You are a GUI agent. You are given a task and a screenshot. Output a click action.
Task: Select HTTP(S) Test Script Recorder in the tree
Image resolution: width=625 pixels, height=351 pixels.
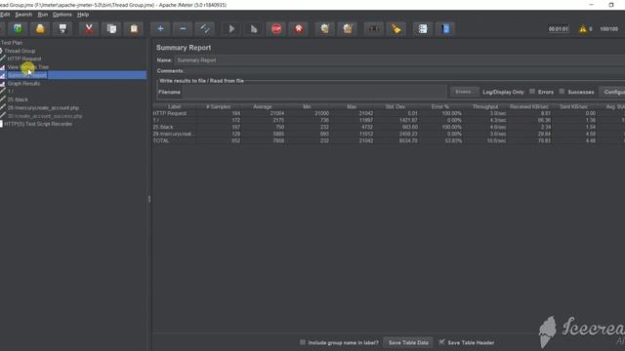(x=38, y=124)
